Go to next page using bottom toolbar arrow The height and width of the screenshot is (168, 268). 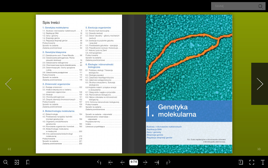(x=146, y=162)
